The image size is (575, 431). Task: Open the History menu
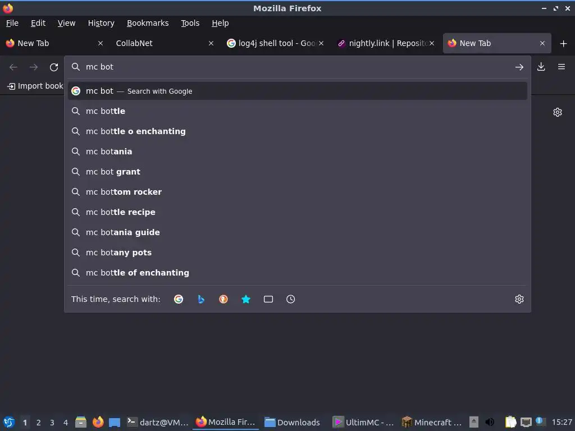(x=101, y=23)
